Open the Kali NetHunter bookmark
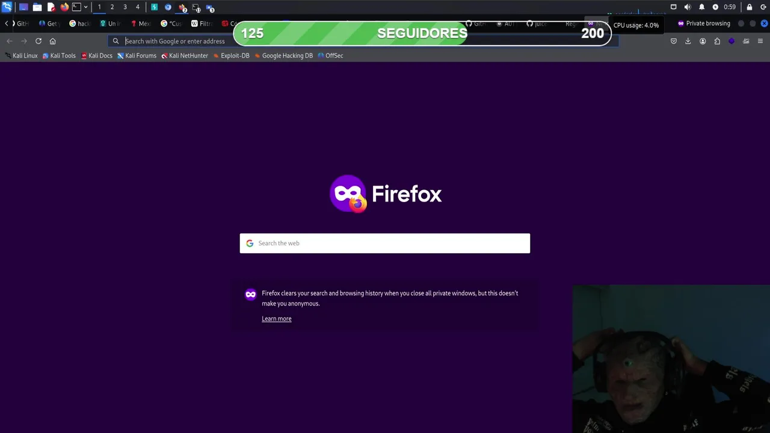The height and width of the screenshot is (433, 770). pyautogui.click(x=184, y=55)
